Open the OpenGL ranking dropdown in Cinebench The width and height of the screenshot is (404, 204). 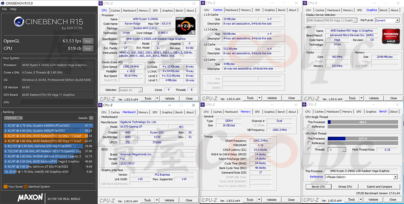click(x=13, y=118)
